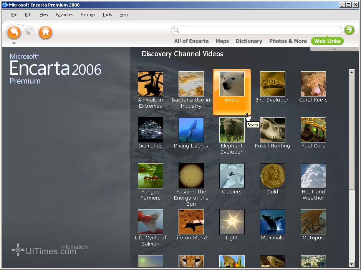Click the orange Back arrow button
Image resolution: width=361 pixels, height=270 pixels.
coord(14,33)
